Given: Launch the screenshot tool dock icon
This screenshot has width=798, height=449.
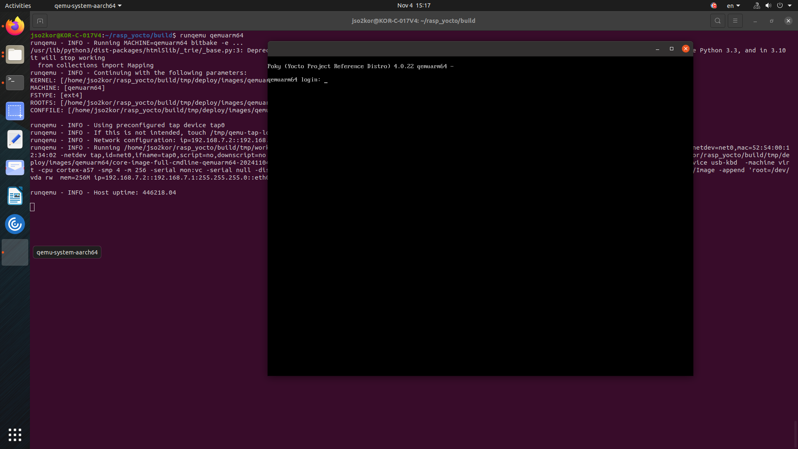Looking at the screenshot, I should pos(15,111).
